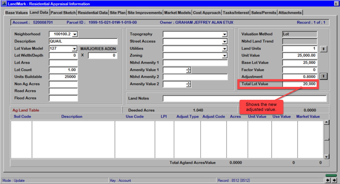Go to the Market Models tab
The width and height of the screenshot is (340, 184).
(x=177, y=13)
